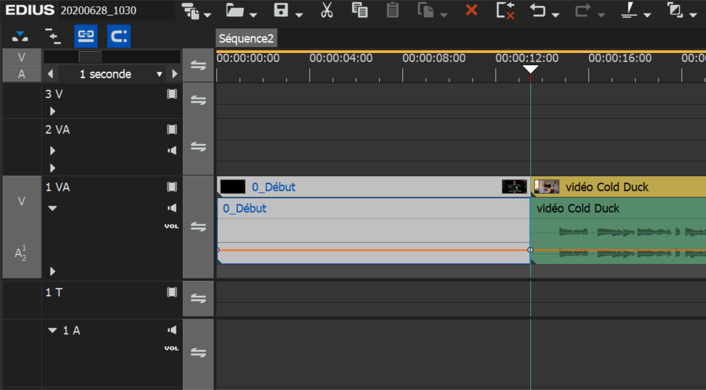The height and width of the screenshot is (390, 706).
Task: Click the Open project folder icon
Action: (x=235, y=10)
